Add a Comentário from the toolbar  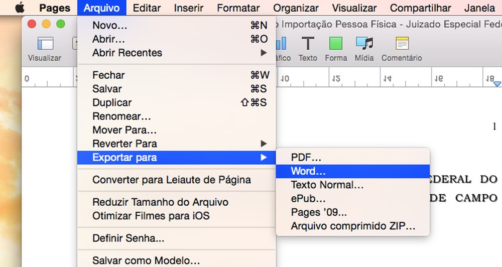click(402, 49)
